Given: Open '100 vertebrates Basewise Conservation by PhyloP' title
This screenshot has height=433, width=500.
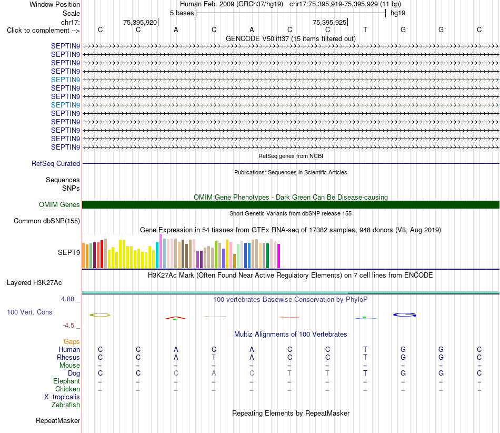Looking at the screenshot, I should [291, 300].
